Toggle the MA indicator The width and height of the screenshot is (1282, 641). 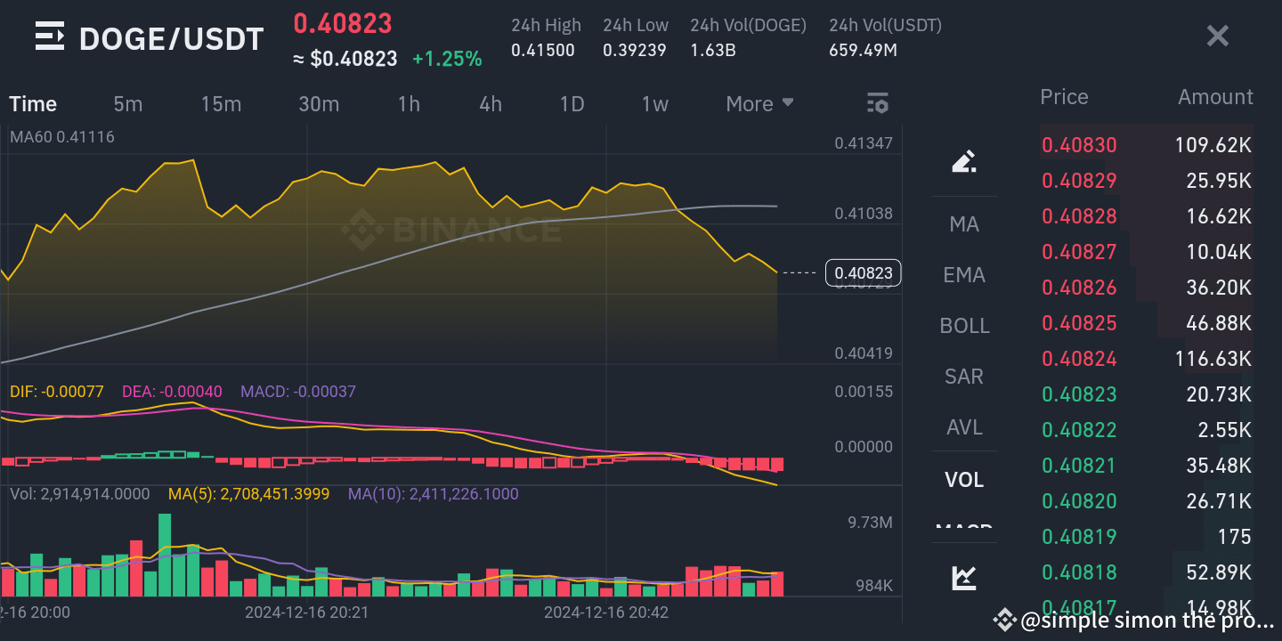tap(964, 223)
